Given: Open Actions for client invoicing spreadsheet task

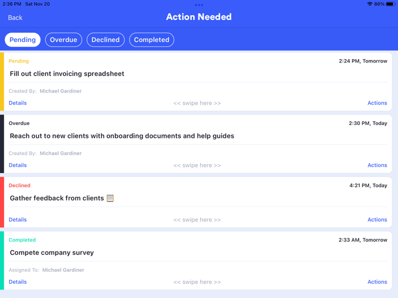Looking at the screenshot, I should [x=377, y=103].
